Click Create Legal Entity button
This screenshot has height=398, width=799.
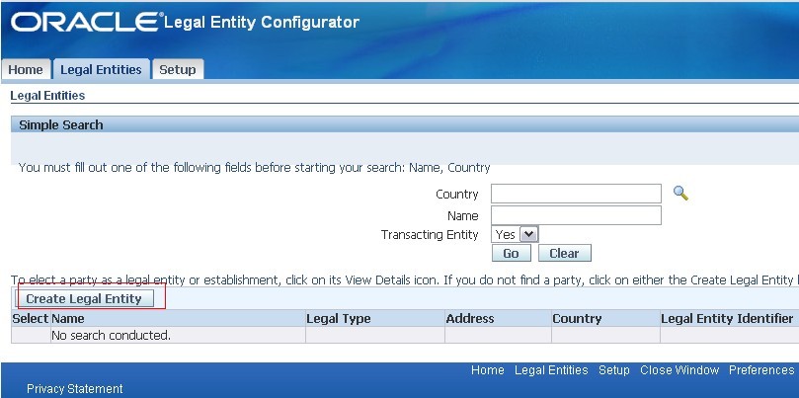tap(84, 298)
